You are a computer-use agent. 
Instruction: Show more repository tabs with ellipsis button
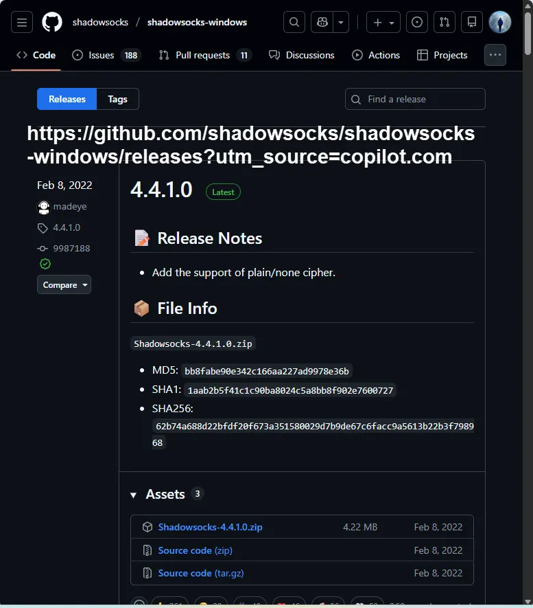click(495, 55)
